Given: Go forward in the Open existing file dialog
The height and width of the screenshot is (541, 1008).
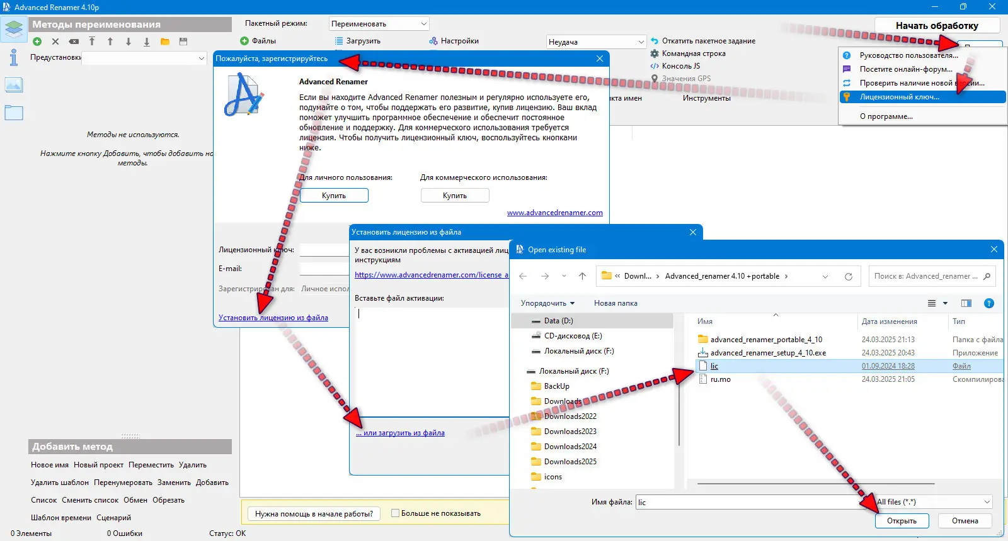Looking at the screenshot, I should (x=545, y=276).
